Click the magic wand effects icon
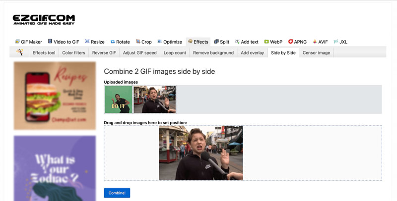The height and width of the screenshot is (201, 397). click(20, 52)
